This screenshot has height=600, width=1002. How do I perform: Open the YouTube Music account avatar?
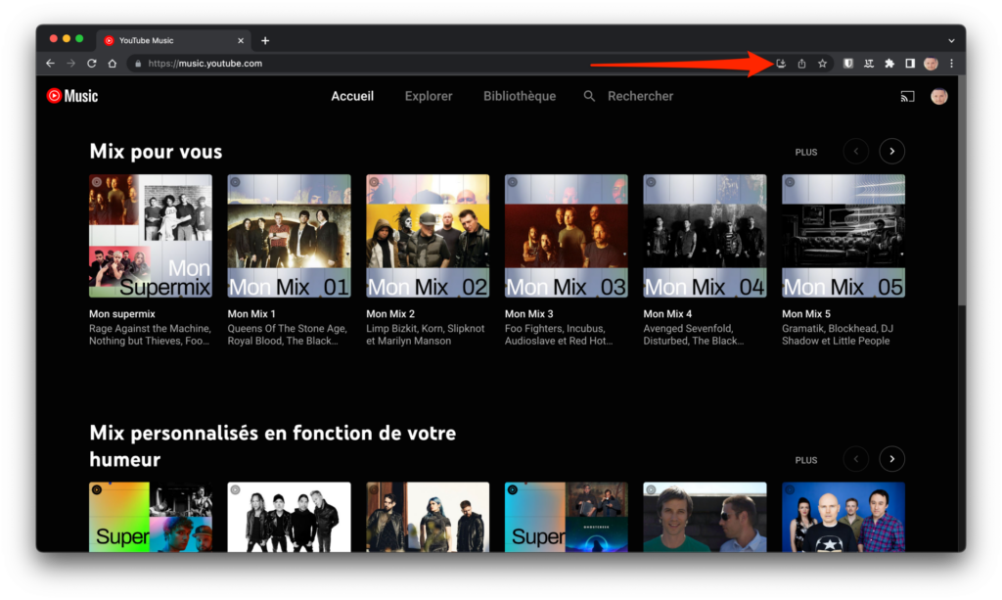(x=938, y=97)
